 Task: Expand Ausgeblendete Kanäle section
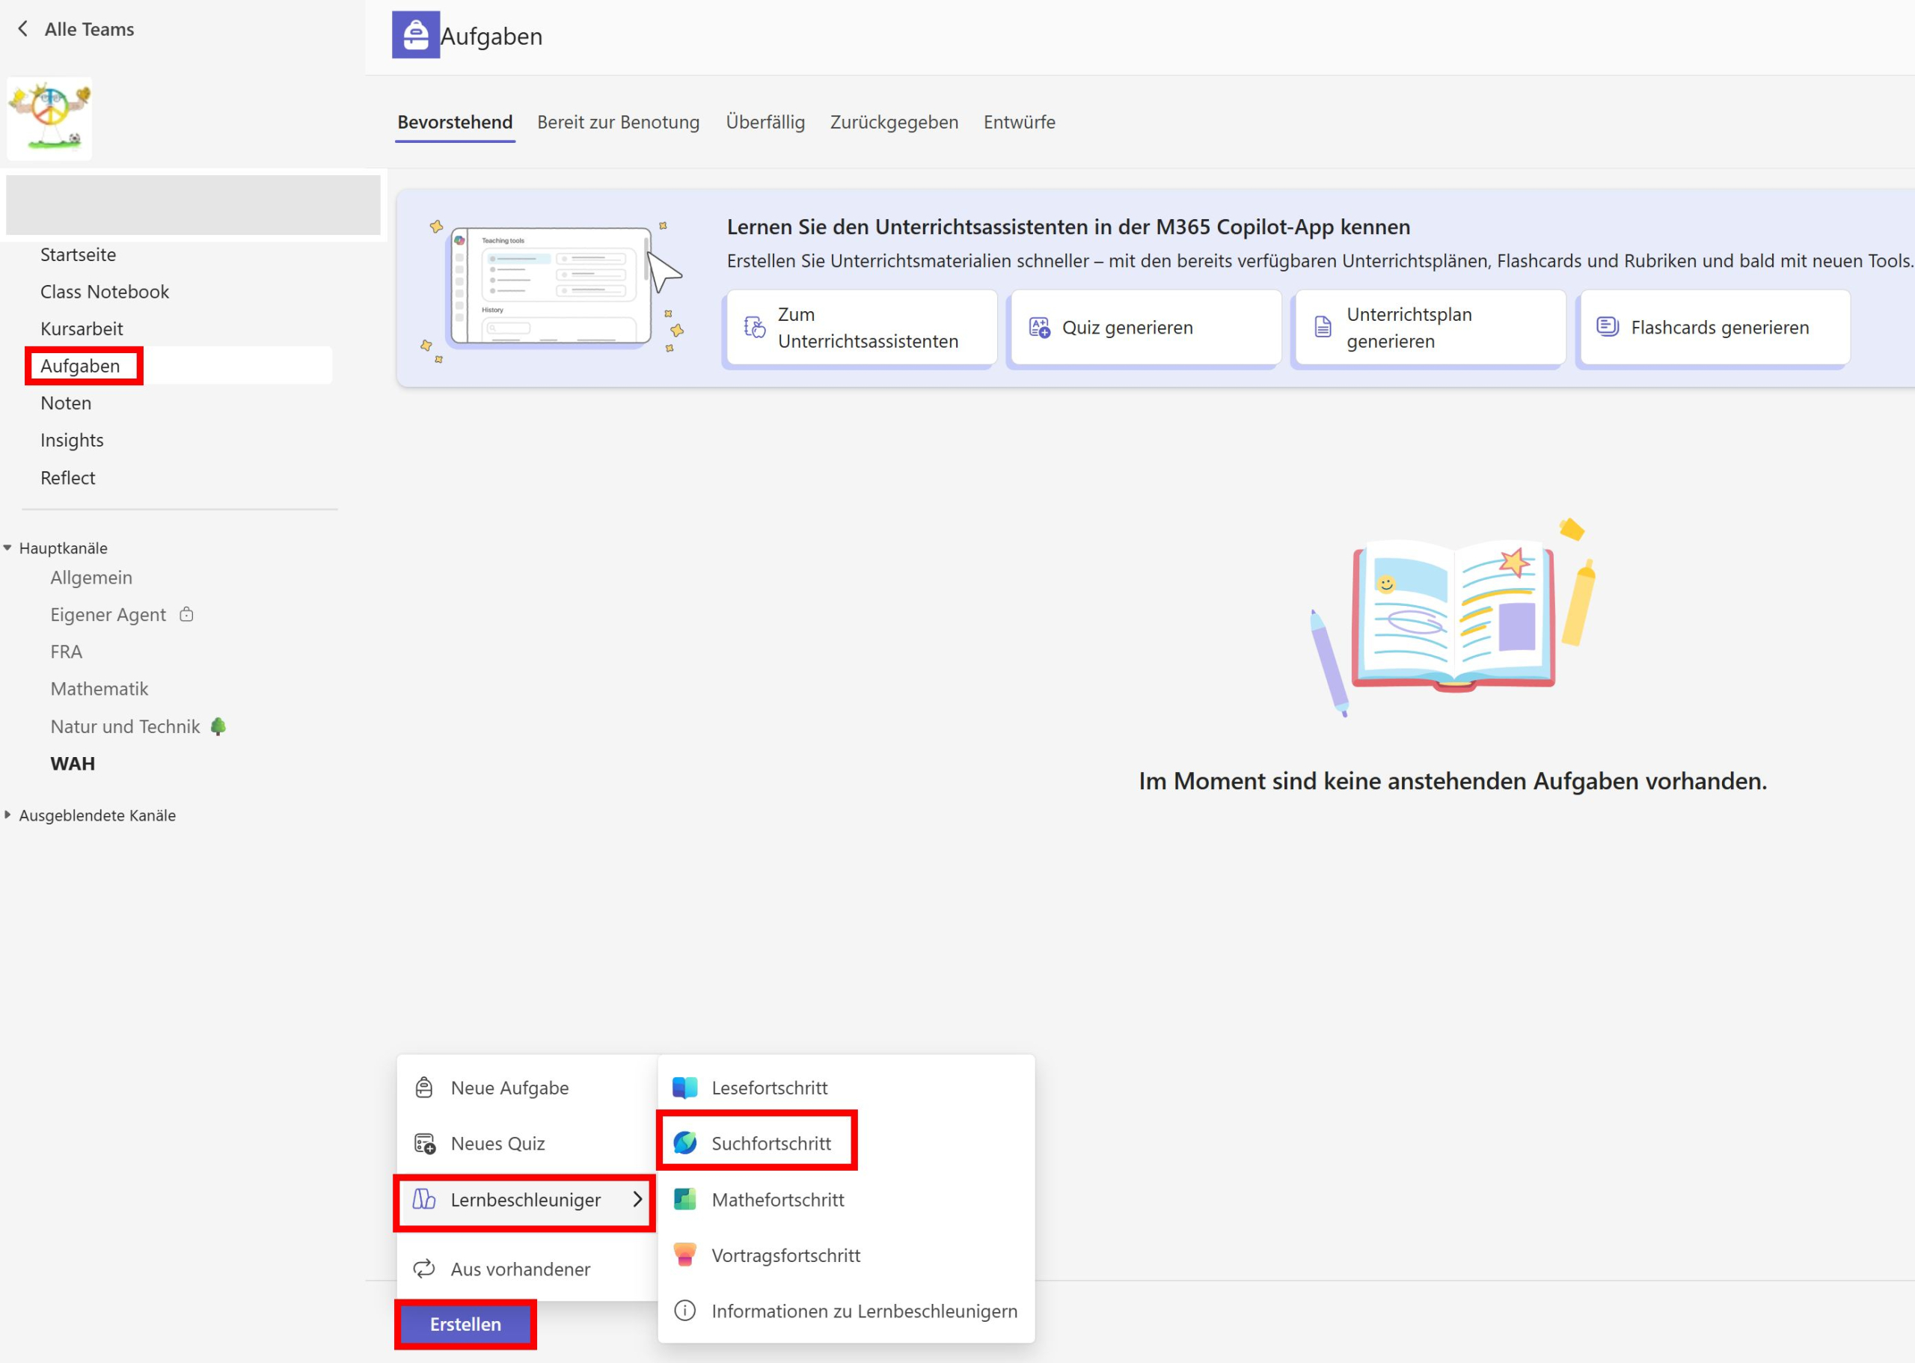pos(7,815)
